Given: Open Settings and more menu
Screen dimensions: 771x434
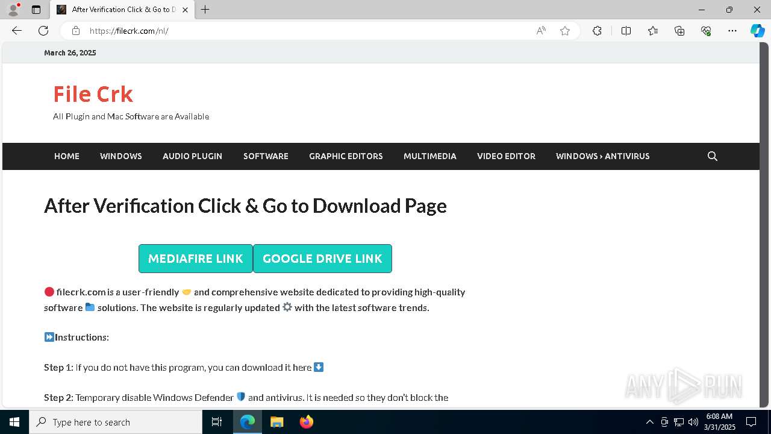Looking at the screenshot, I should [x=732, y=31].
